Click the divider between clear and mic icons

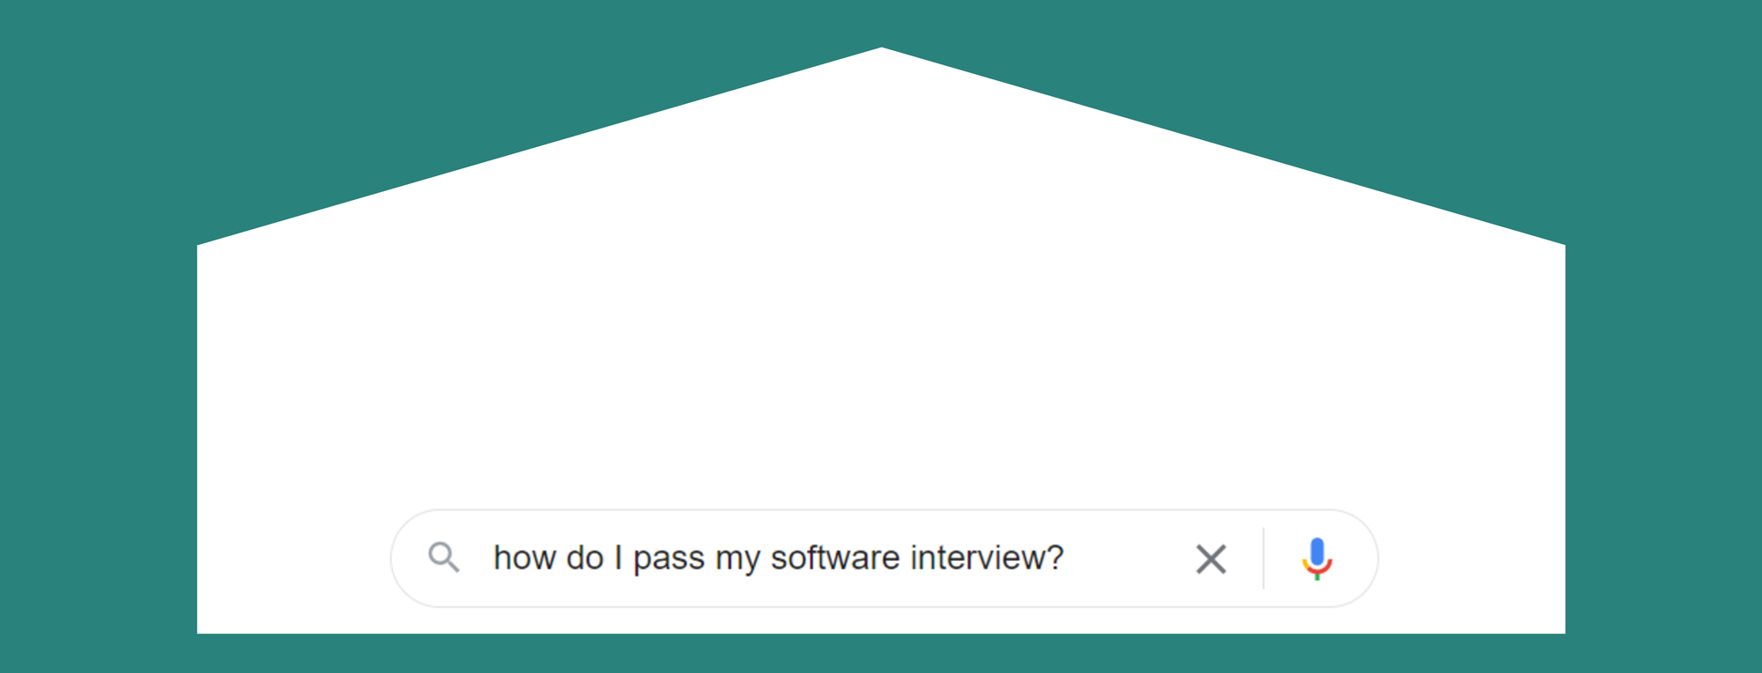point(1263,558)
